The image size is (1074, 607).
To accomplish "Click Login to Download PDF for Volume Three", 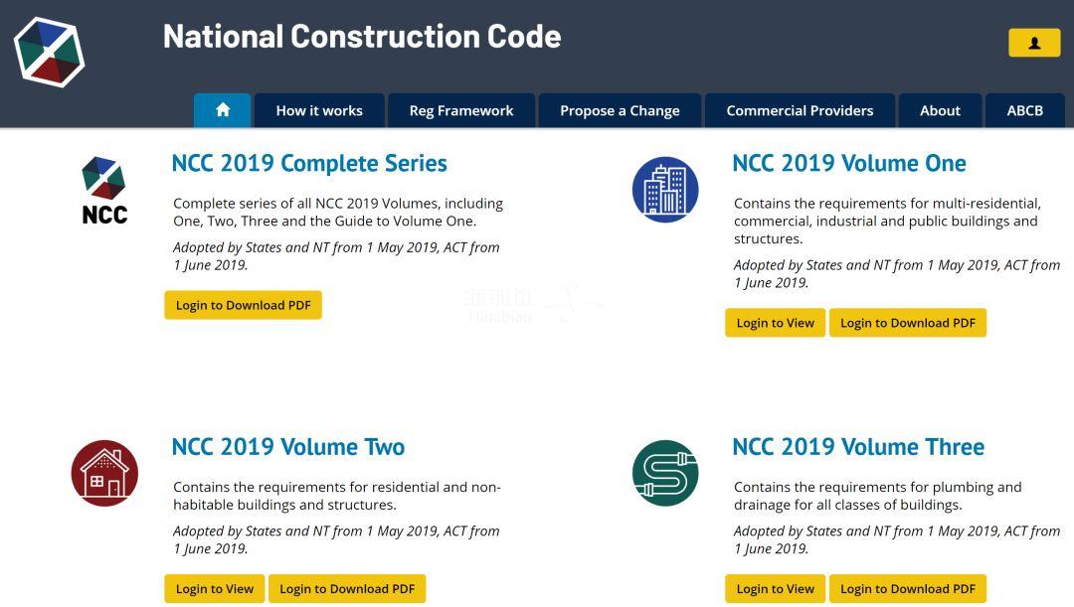I will 908,588.
